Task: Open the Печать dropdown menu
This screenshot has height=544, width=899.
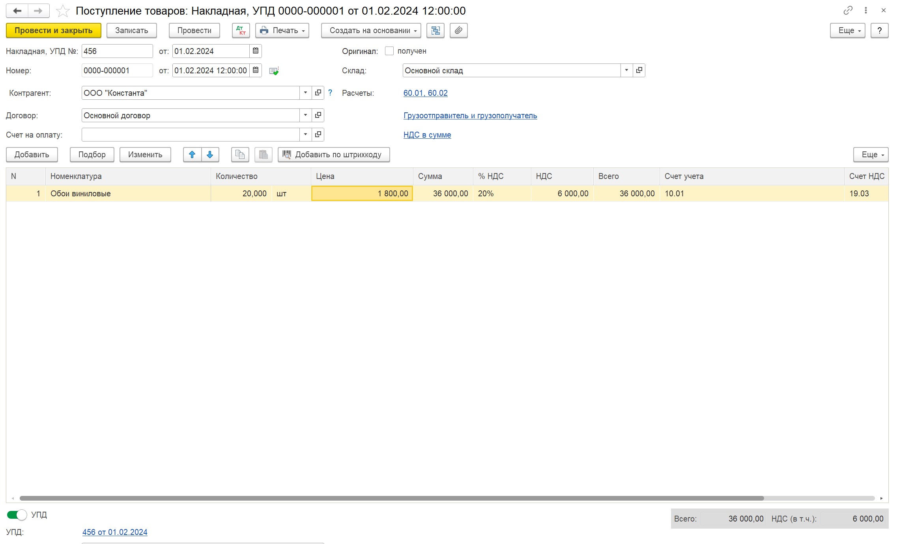Action: [282, 30]
